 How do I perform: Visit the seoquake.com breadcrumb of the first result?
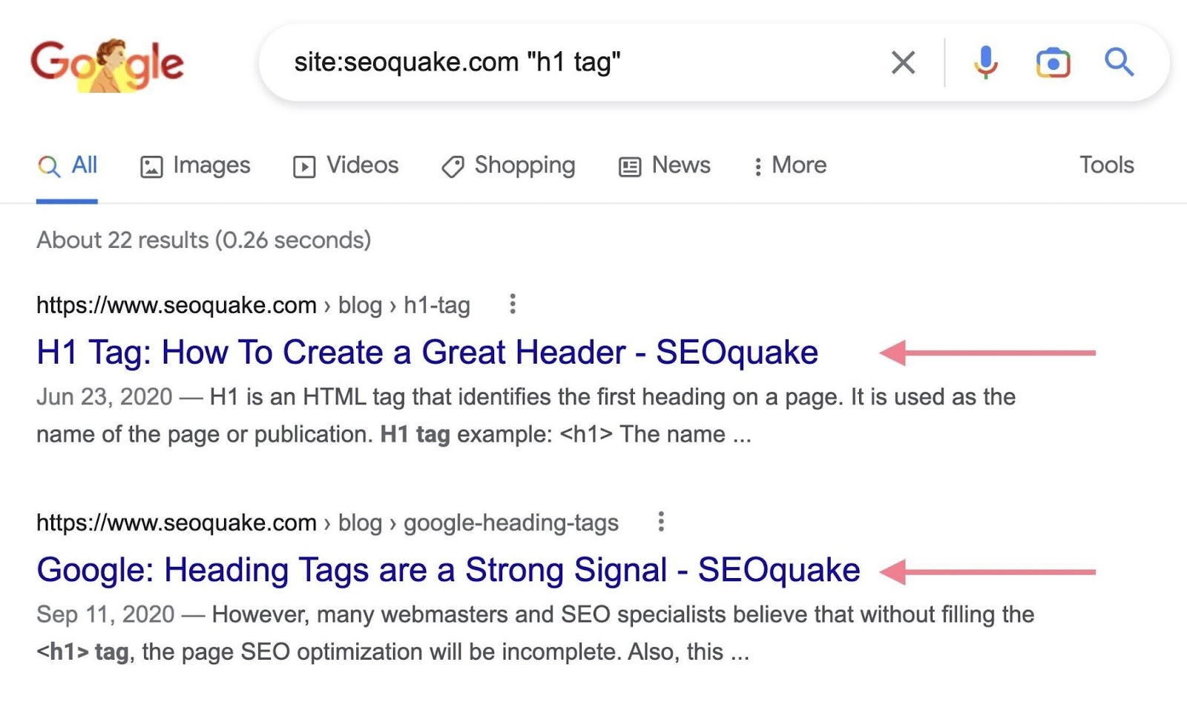point(176,304)
